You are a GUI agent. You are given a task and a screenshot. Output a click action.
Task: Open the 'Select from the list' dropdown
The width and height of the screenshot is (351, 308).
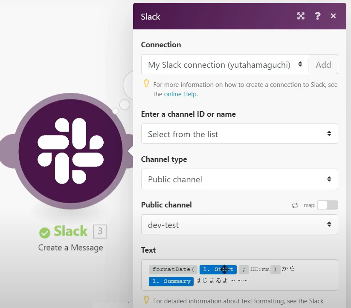pos(239,134)
